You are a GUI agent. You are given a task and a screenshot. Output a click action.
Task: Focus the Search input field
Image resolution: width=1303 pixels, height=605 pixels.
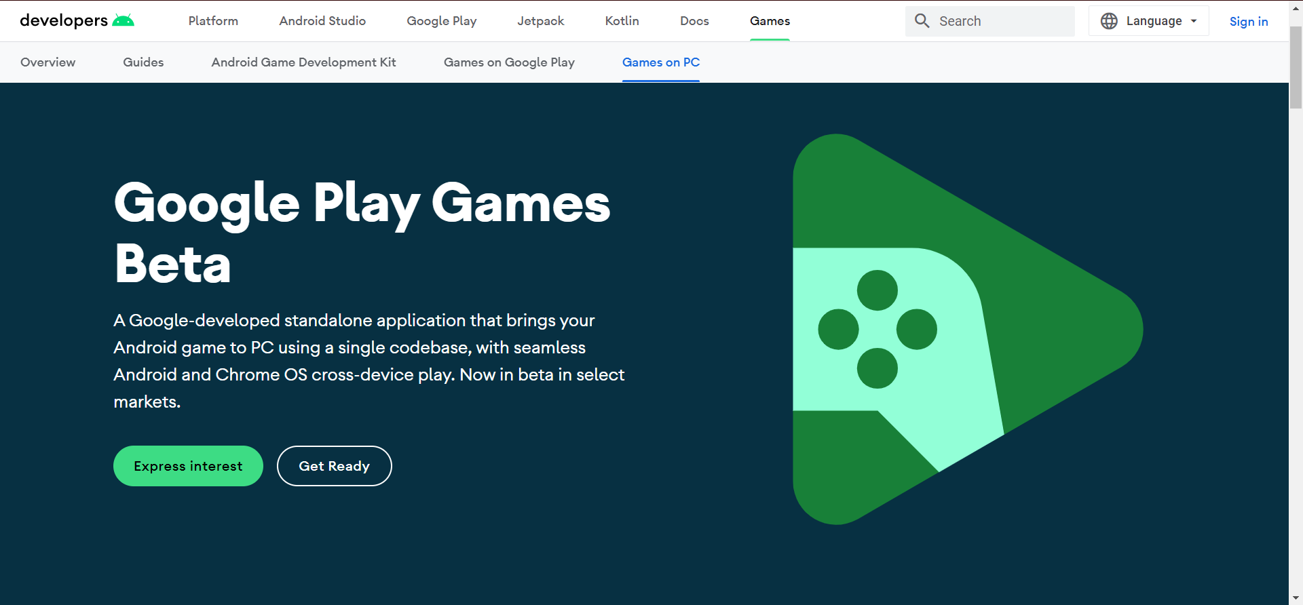tap(990, 21)
